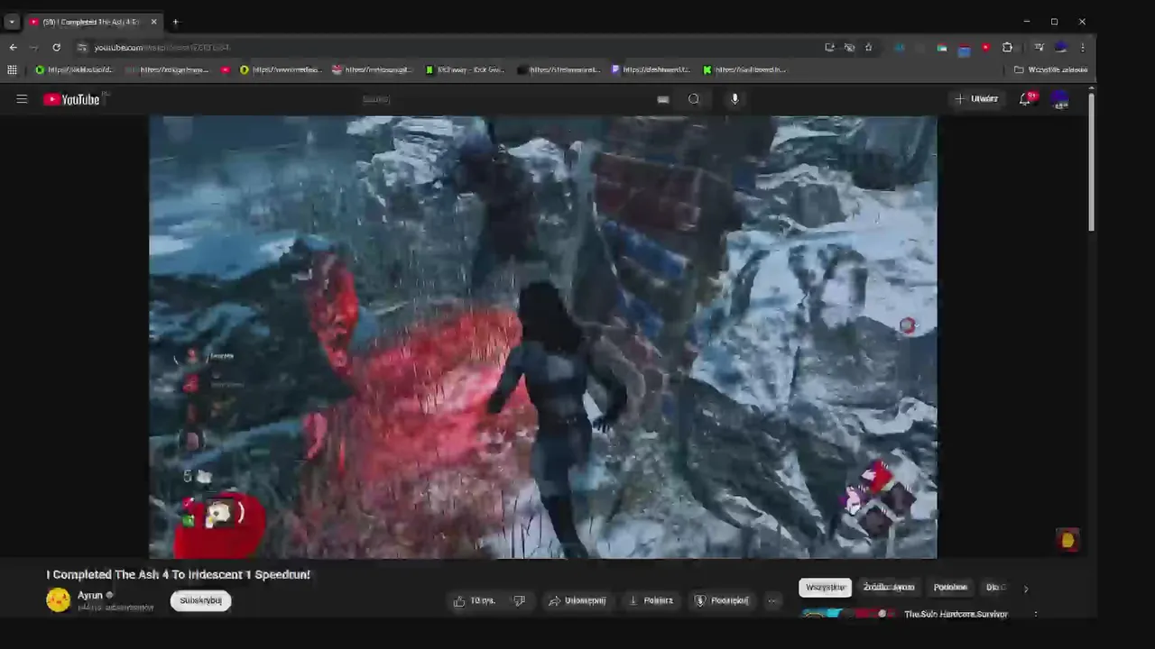Click the orange floating icon at right edge
Screen dimensions: 1155x649
tap(1068, 540)
